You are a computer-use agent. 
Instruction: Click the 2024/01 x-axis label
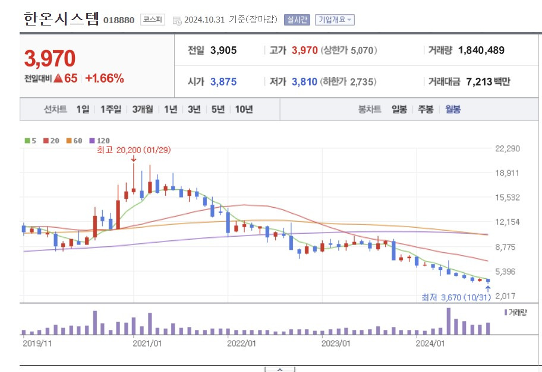(430, 344)
